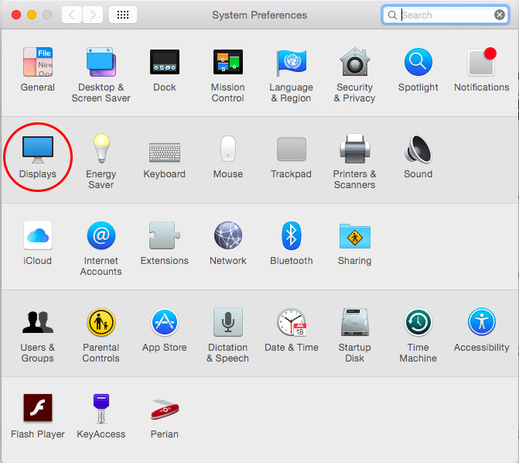This screenshot has width=519, height=463.
Task: Click the back navigation arrow
Action: point(71,15)
